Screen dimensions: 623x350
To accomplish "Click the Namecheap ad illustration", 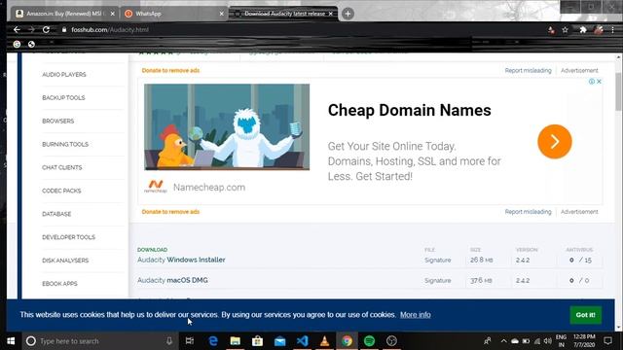I will (x=227, y=127).
